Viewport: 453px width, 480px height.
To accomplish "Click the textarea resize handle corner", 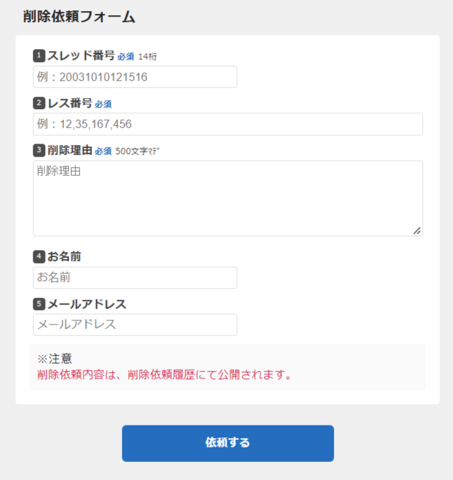I will point(417,231).
